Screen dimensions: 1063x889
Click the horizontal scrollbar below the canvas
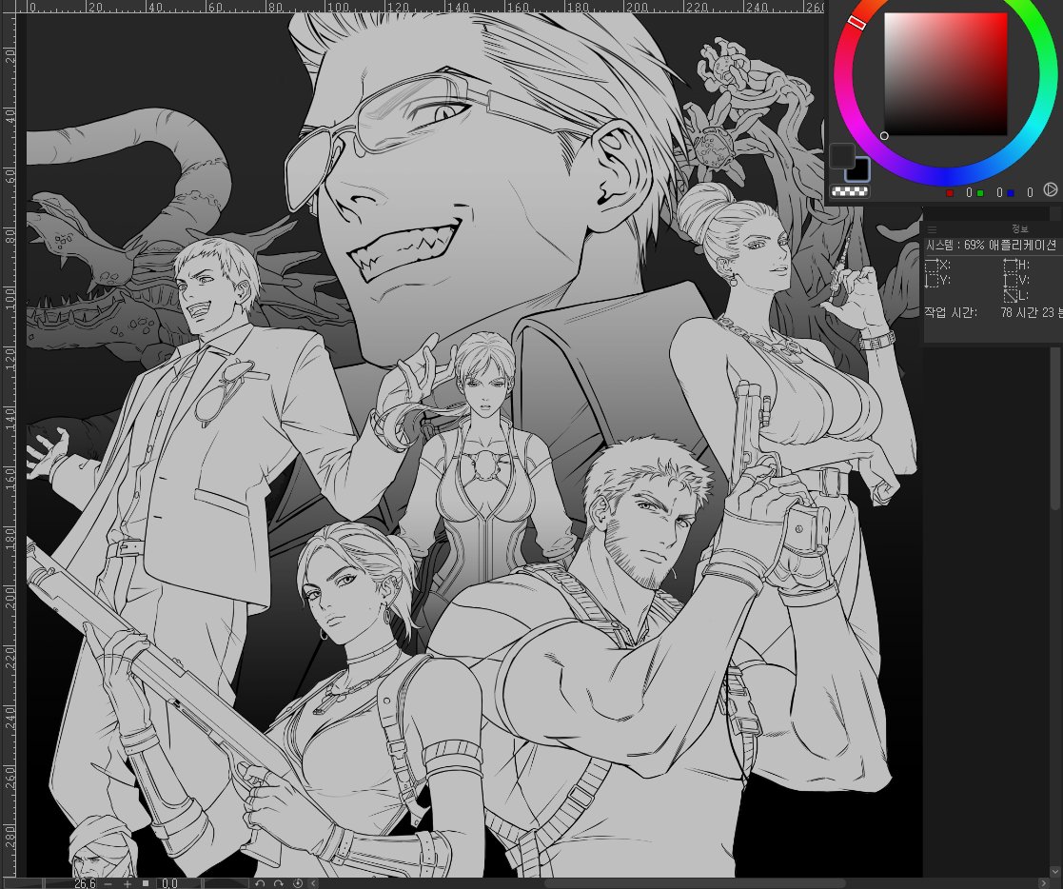click(x=695, y=883)
